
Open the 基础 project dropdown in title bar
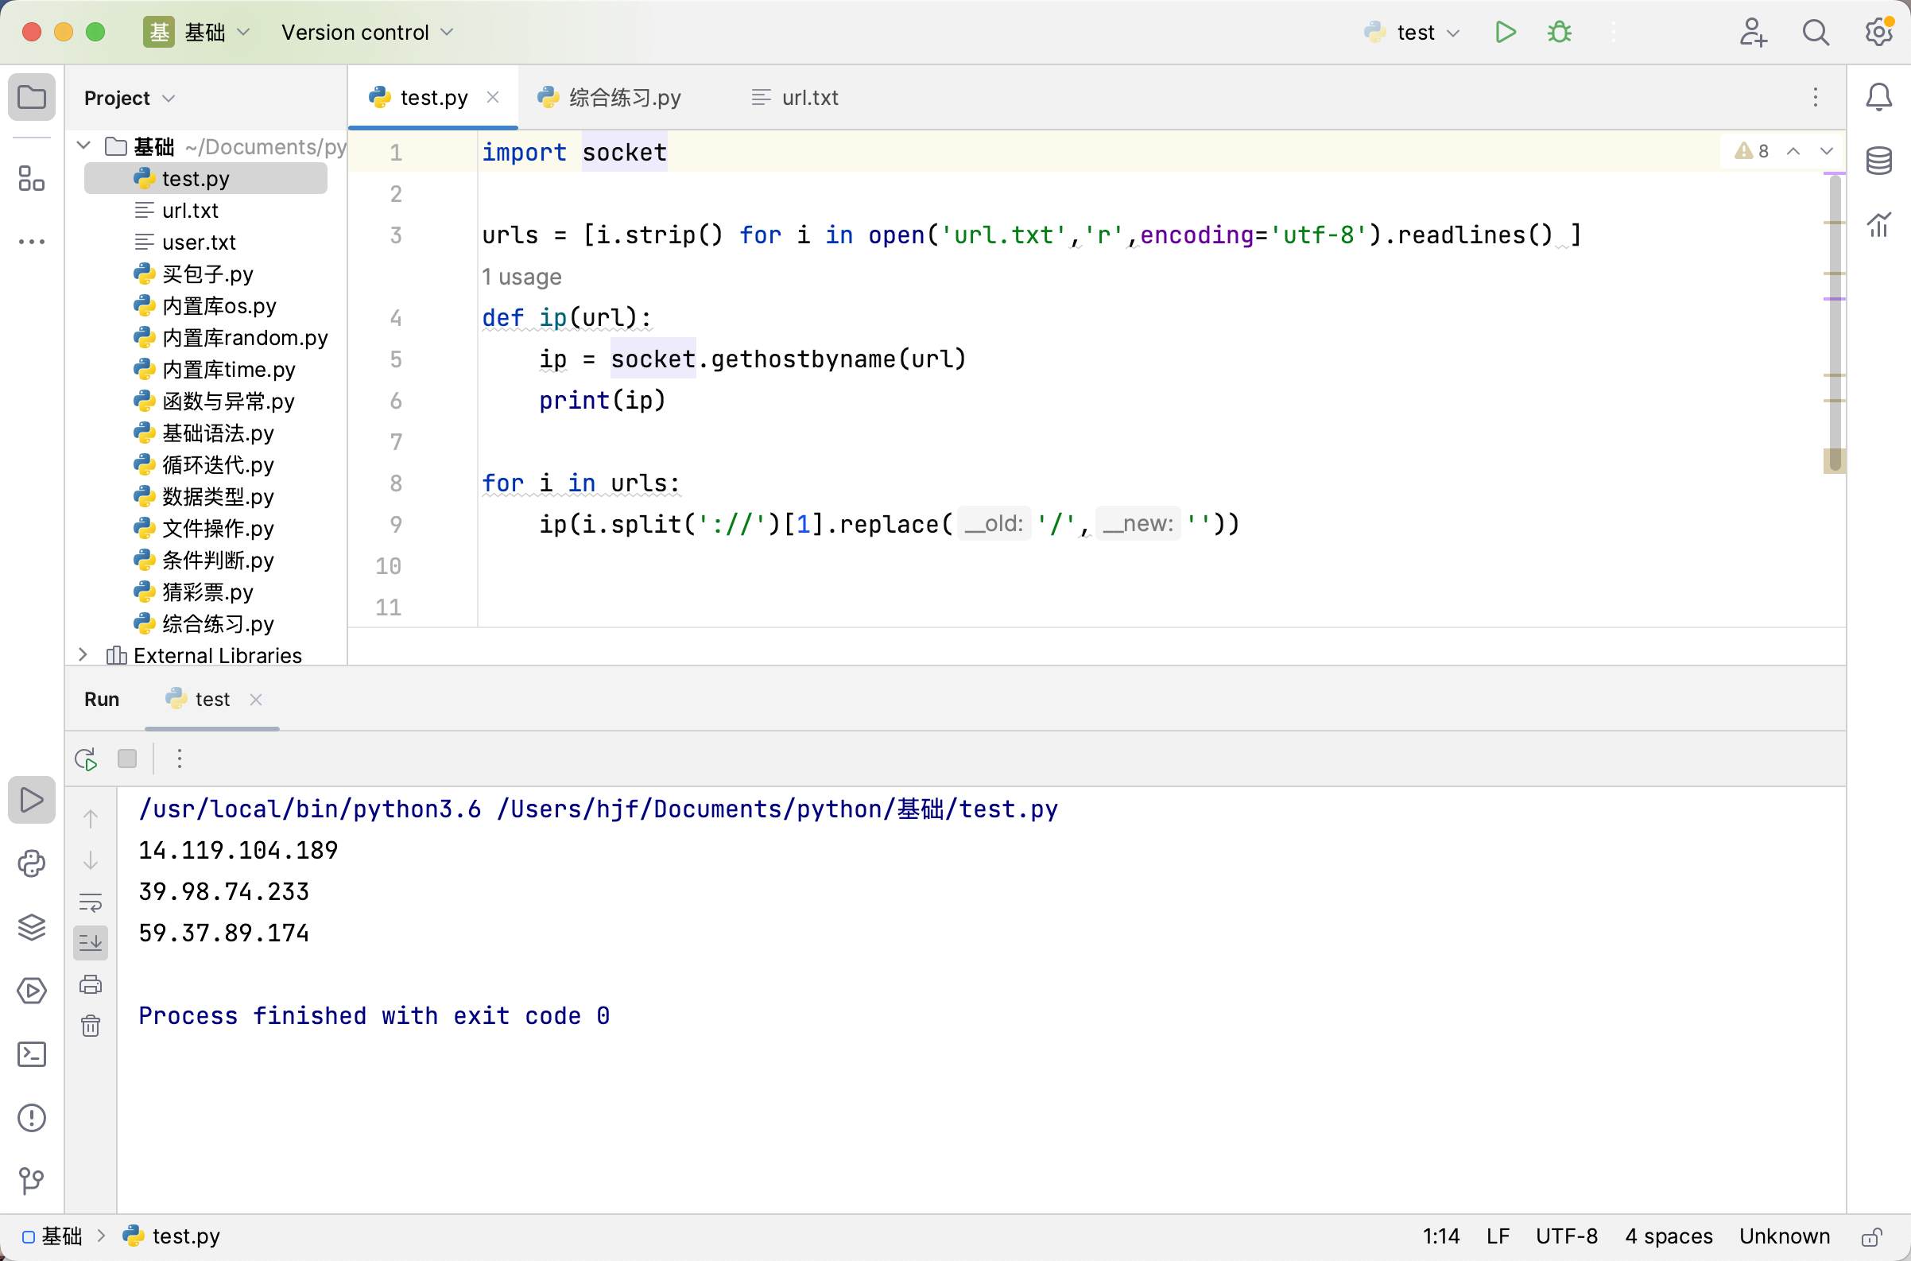198,32
